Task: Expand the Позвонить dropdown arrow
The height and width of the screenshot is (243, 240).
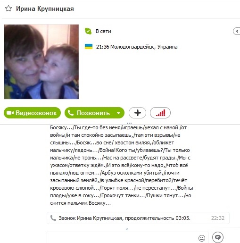Action: click(119, 113)
